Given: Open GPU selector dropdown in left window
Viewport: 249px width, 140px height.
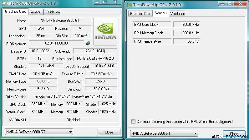Looking at the screenshot, I should [39, 132].
